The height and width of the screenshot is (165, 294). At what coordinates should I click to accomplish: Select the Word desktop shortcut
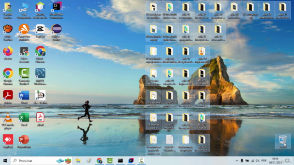(24, 97)
